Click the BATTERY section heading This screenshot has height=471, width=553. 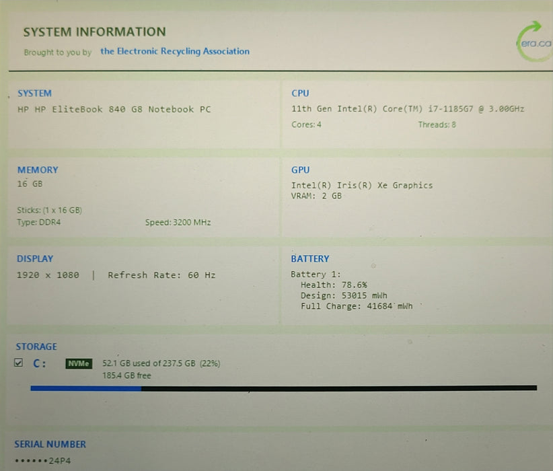tap(310, 259)
